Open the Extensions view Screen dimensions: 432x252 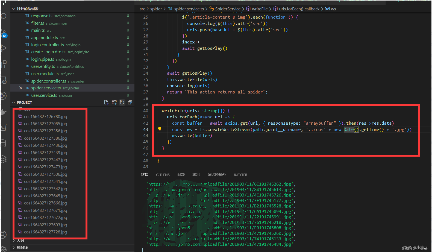point(3,65)
